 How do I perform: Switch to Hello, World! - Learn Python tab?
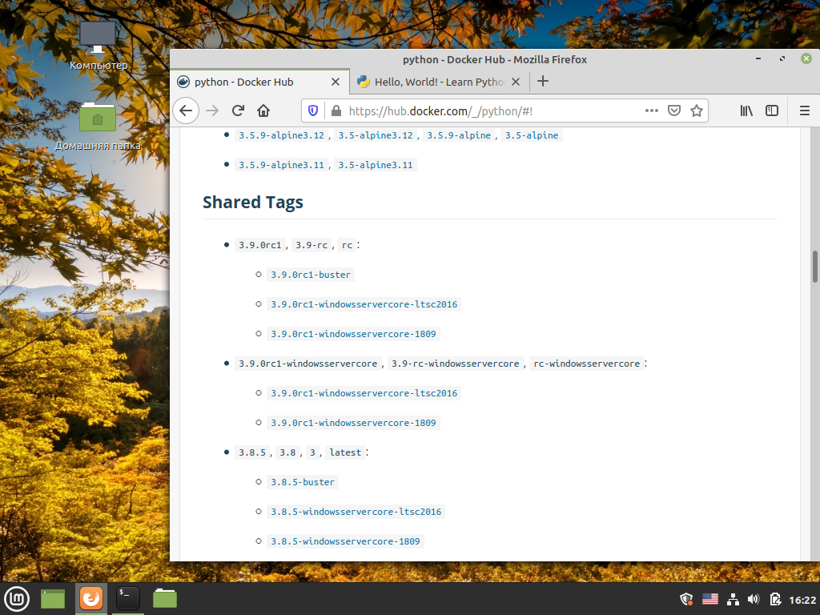(x=440, y=82)
